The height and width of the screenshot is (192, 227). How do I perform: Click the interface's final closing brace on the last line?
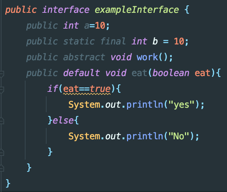tap(8, 183)
